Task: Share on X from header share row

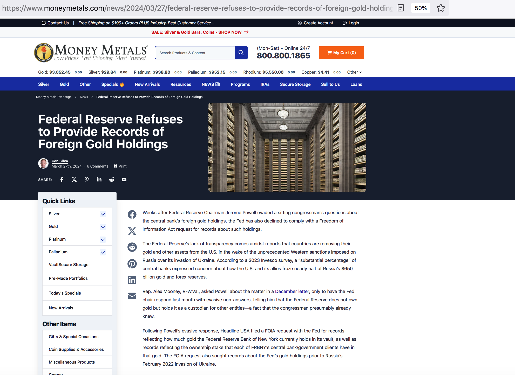Action: coord(74,179)
